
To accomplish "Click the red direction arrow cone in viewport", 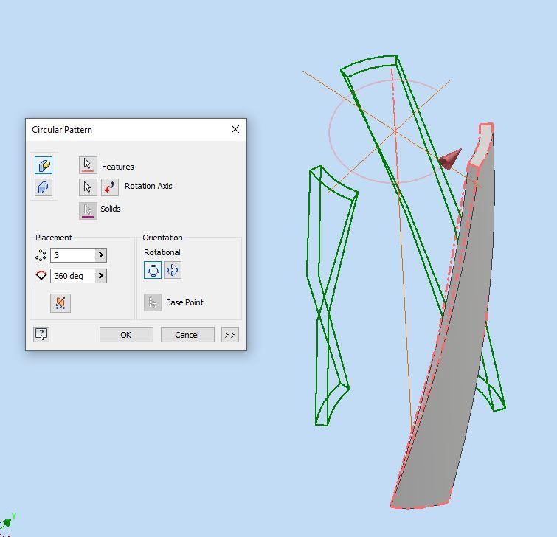I will [x=450, y=159].
